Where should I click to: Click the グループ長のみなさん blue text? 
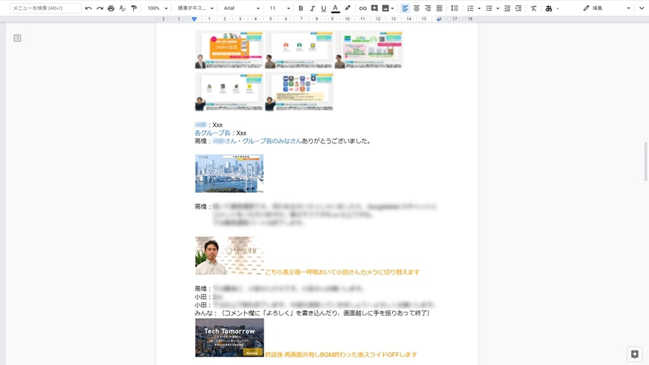click(271, 141)
